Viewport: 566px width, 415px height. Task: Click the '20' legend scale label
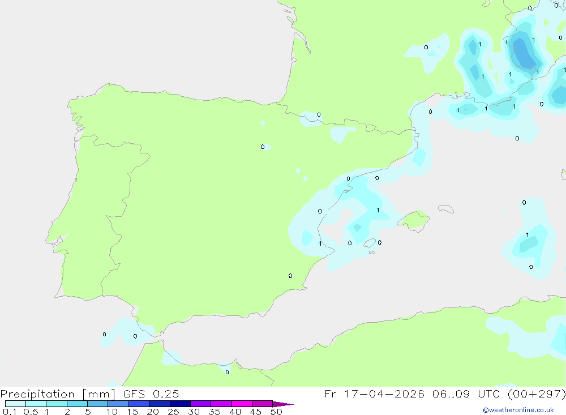pos(153,412)
